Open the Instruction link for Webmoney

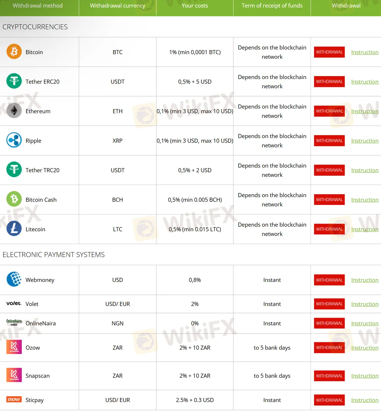[365, 280]
